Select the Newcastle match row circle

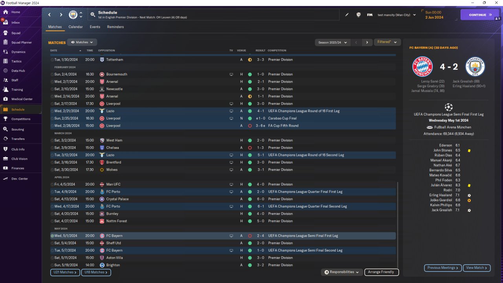point(52,89)
